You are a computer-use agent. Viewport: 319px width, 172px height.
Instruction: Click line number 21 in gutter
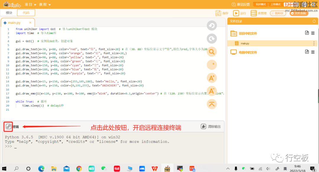coord(7,109)
